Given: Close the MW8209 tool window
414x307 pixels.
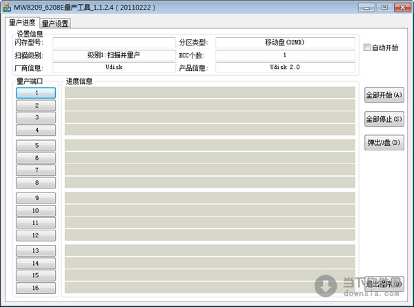Looking at the screenshot, I should coord(403,8).
